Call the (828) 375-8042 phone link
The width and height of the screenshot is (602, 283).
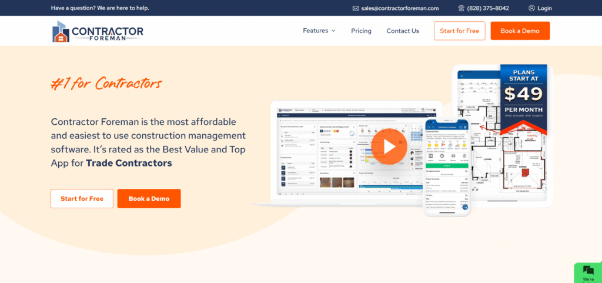(x=488, y=8)
